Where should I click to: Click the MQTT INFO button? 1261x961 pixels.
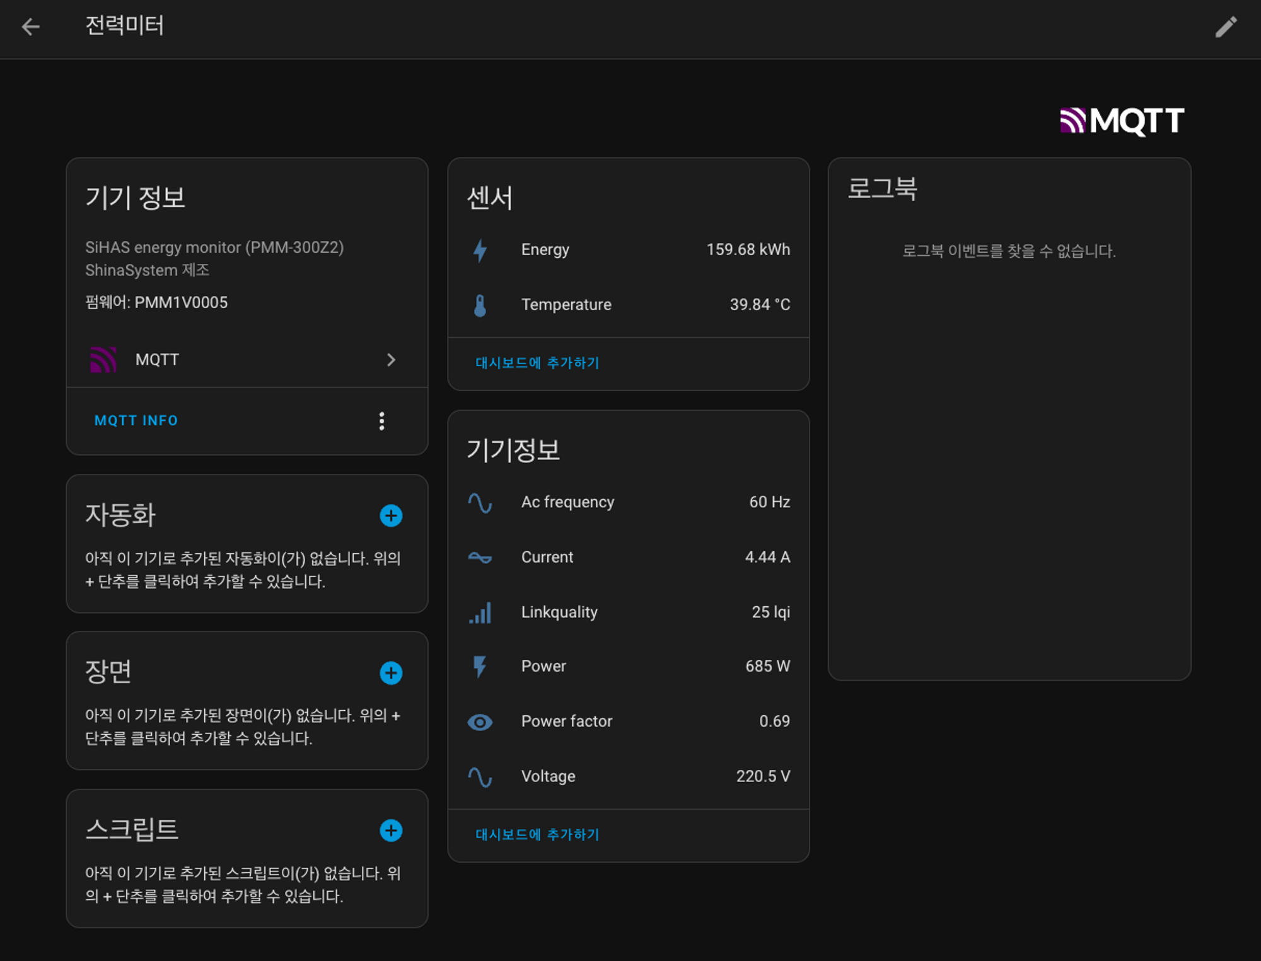point(136,421)
